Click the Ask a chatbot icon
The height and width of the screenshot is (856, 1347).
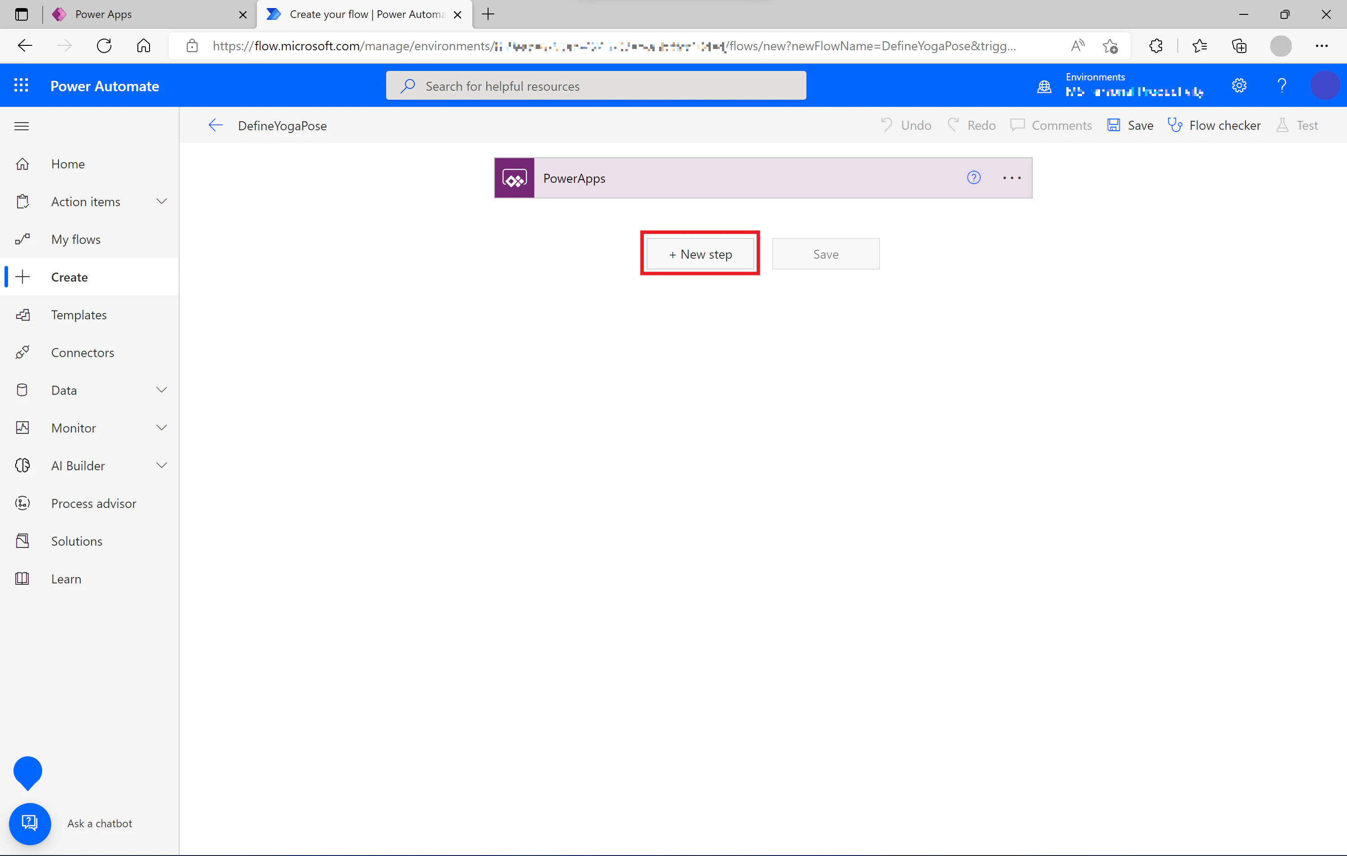tap(30, 823)
